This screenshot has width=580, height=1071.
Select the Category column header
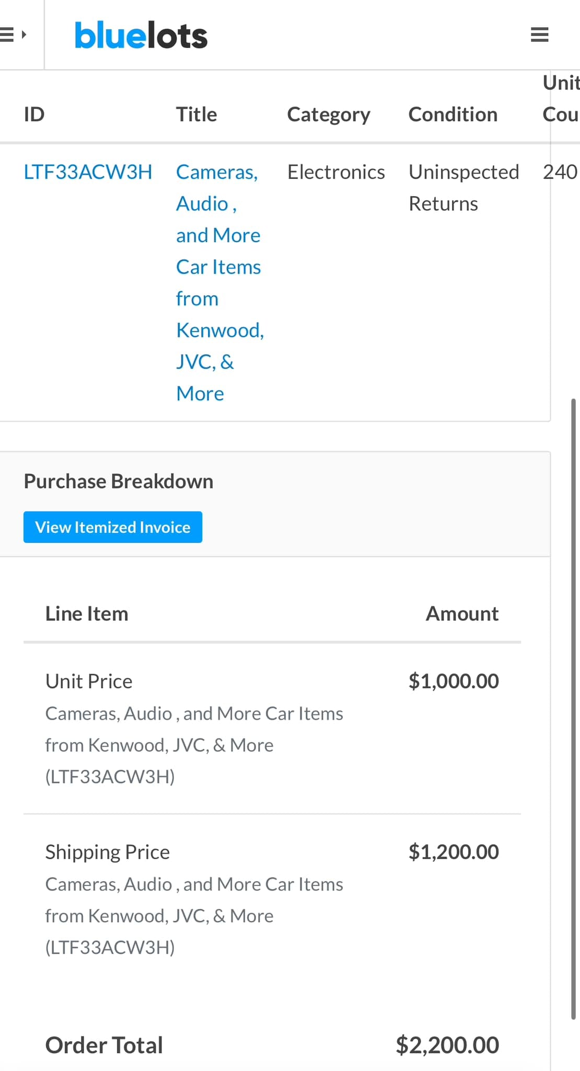[329, 115]
